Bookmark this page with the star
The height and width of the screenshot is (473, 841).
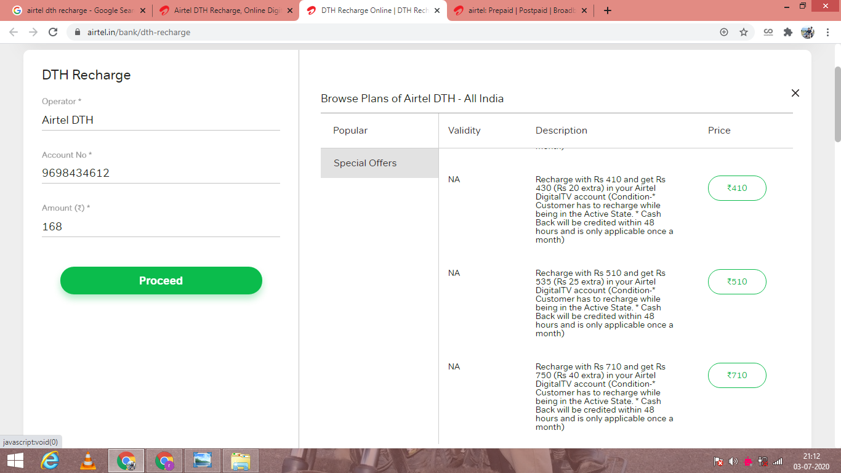point(744,32)
